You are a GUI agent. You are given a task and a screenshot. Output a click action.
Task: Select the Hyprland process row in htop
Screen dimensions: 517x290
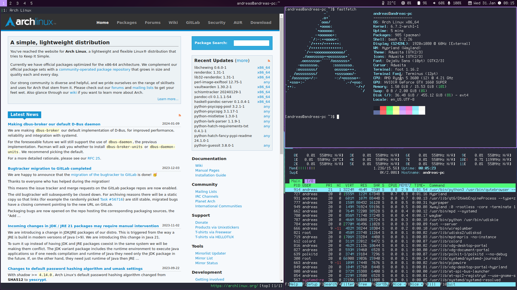pyautogui.click(x=401, y=194)
